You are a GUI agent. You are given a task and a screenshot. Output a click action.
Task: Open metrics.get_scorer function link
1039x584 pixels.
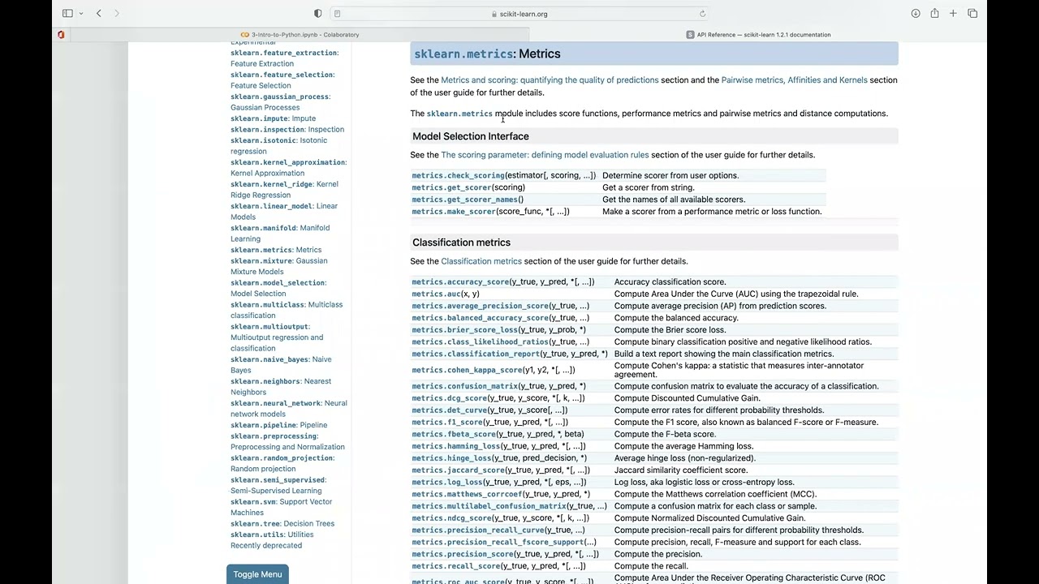451,187
